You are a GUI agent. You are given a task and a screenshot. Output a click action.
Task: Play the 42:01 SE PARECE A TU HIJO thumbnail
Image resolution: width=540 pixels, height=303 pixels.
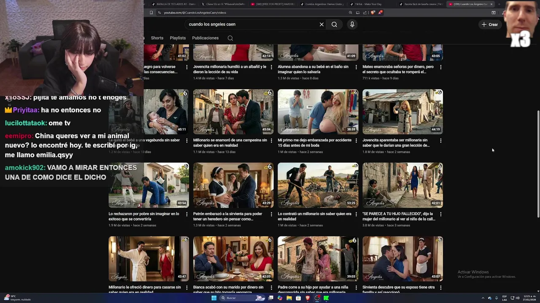pos(403,185)
